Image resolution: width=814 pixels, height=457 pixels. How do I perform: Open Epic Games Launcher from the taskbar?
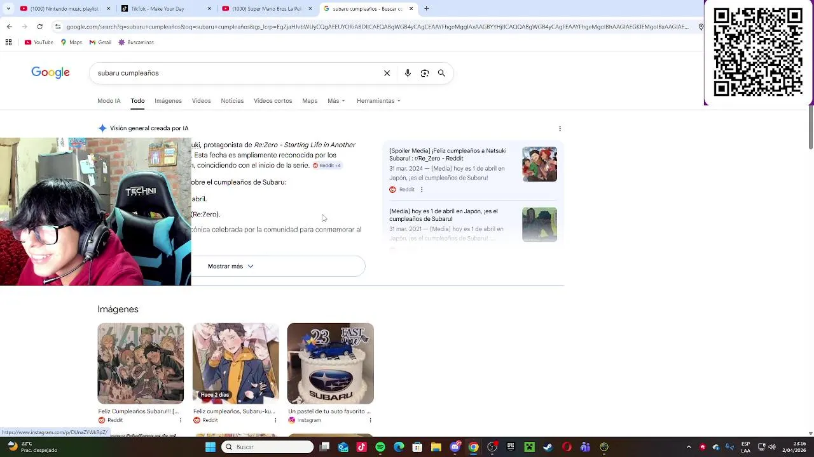tap(511, 447)
